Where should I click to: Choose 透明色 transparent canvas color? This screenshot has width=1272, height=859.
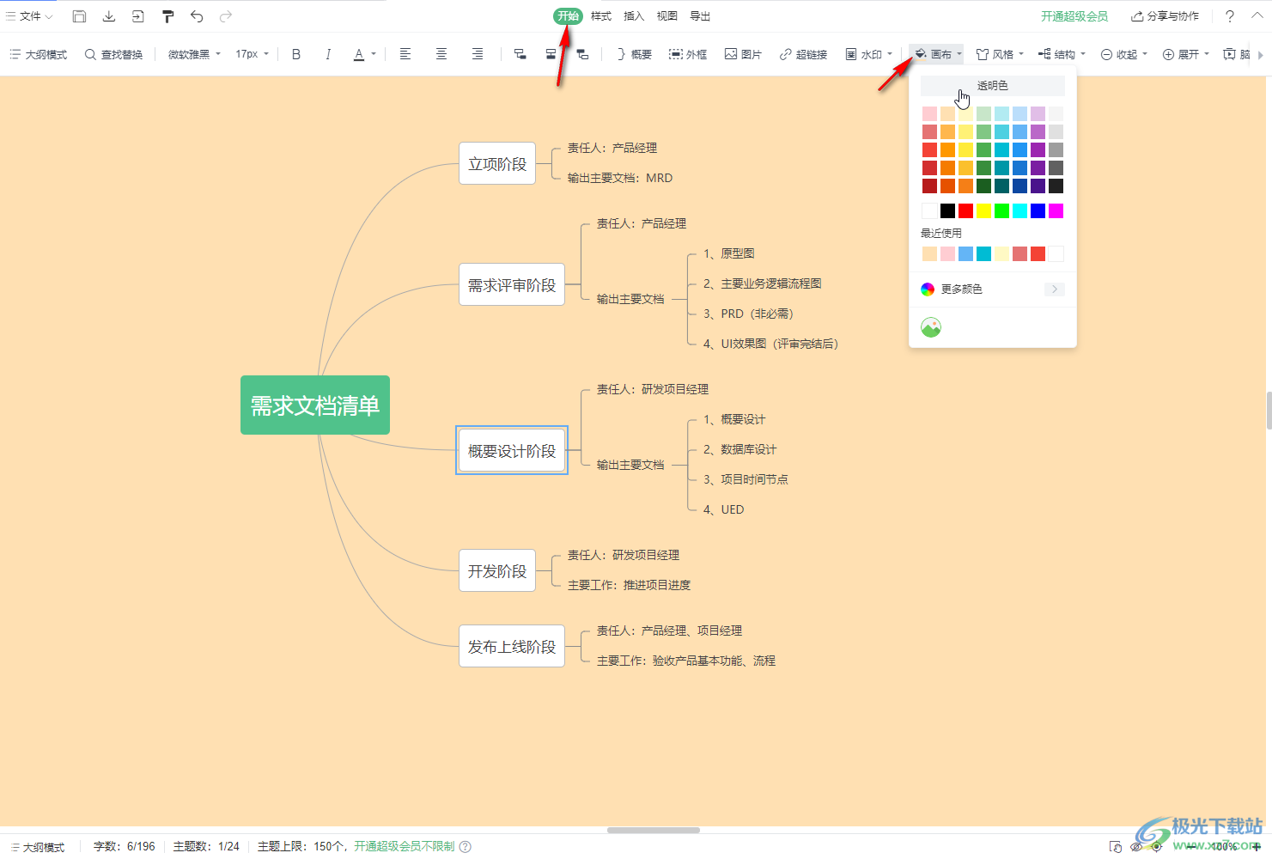(993, 86)
